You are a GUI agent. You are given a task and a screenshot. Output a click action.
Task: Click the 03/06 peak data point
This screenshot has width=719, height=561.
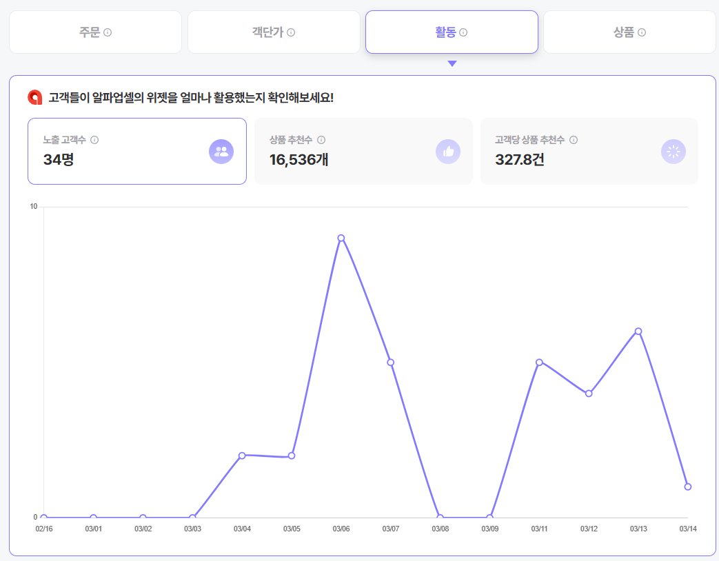[341, 238]
